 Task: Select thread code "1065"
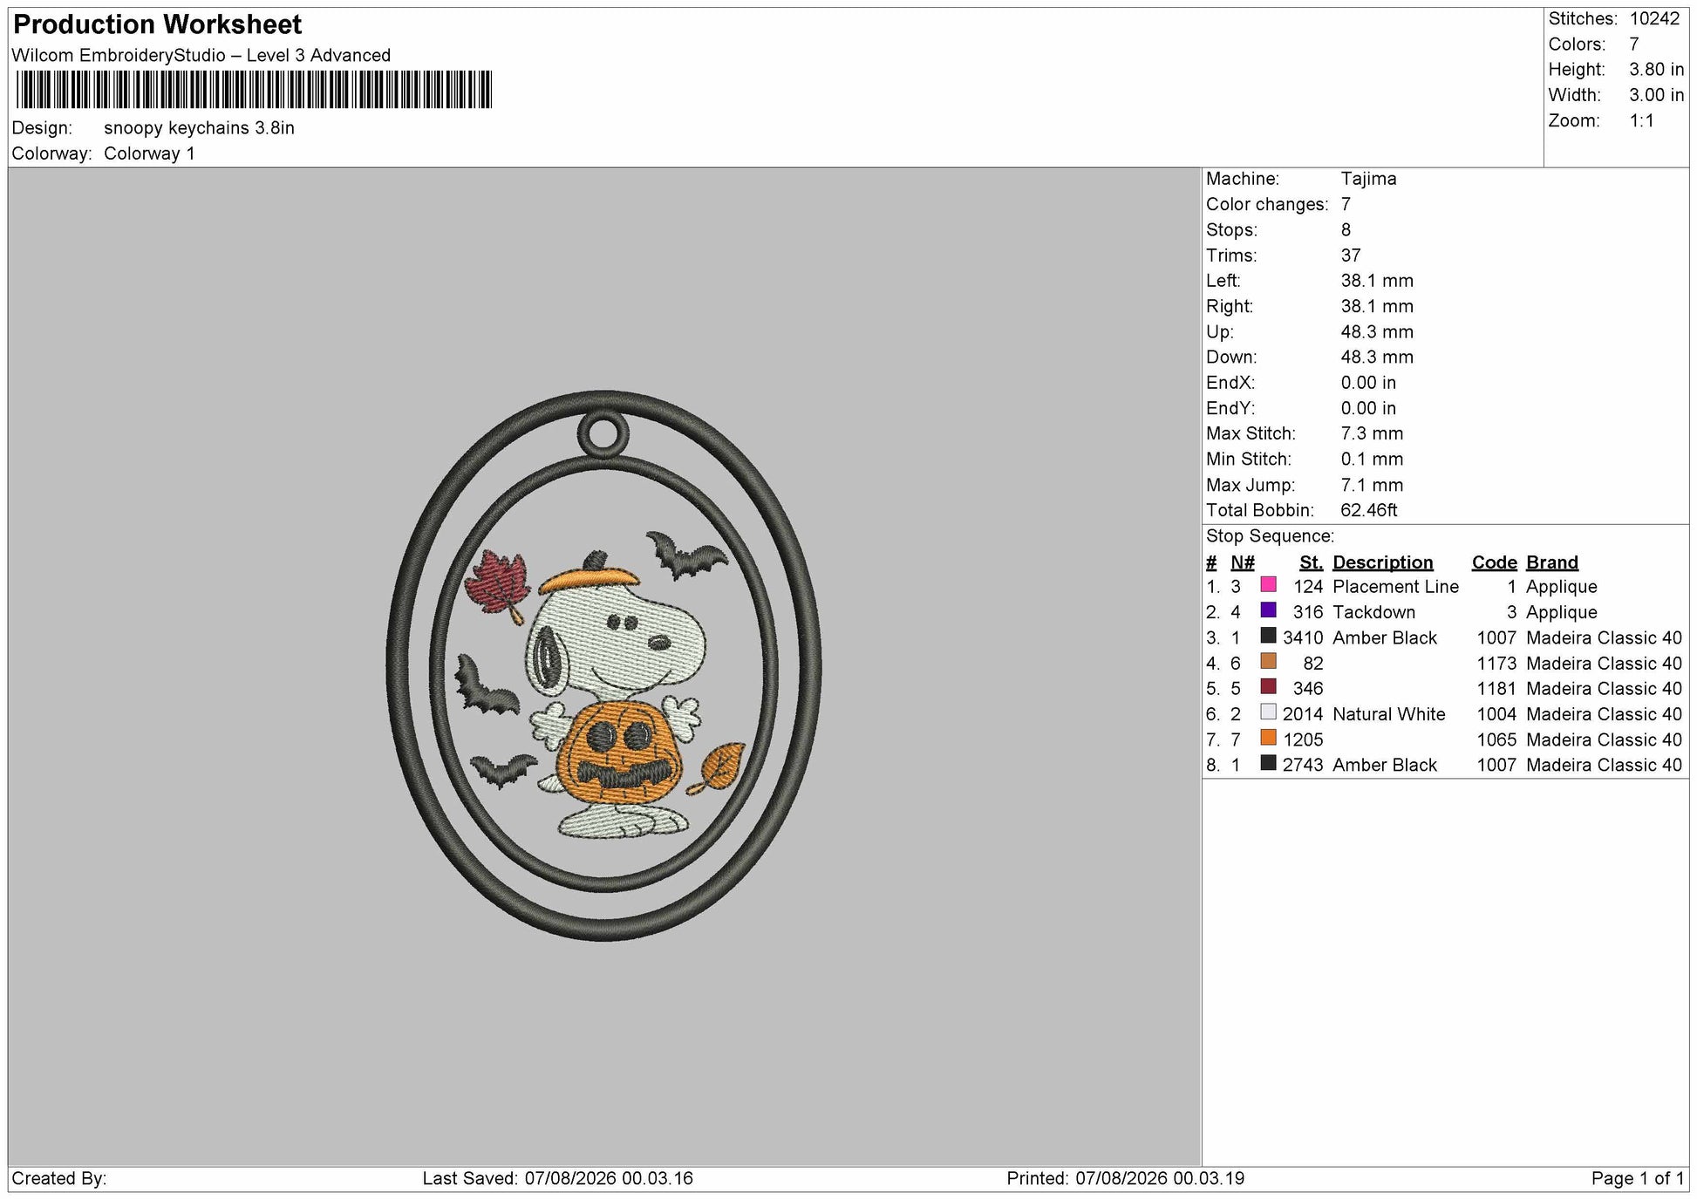[1496, 740]
